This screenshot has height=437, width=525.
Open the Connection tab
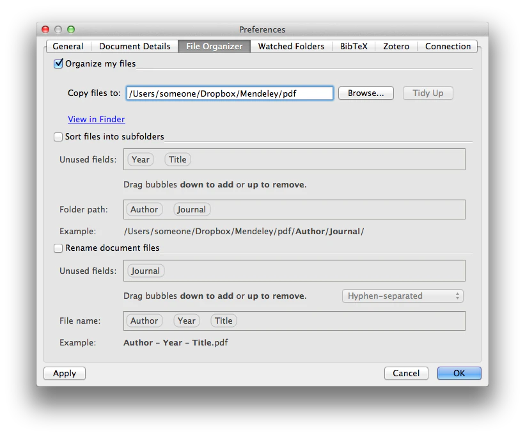click(x=448, y=46)
